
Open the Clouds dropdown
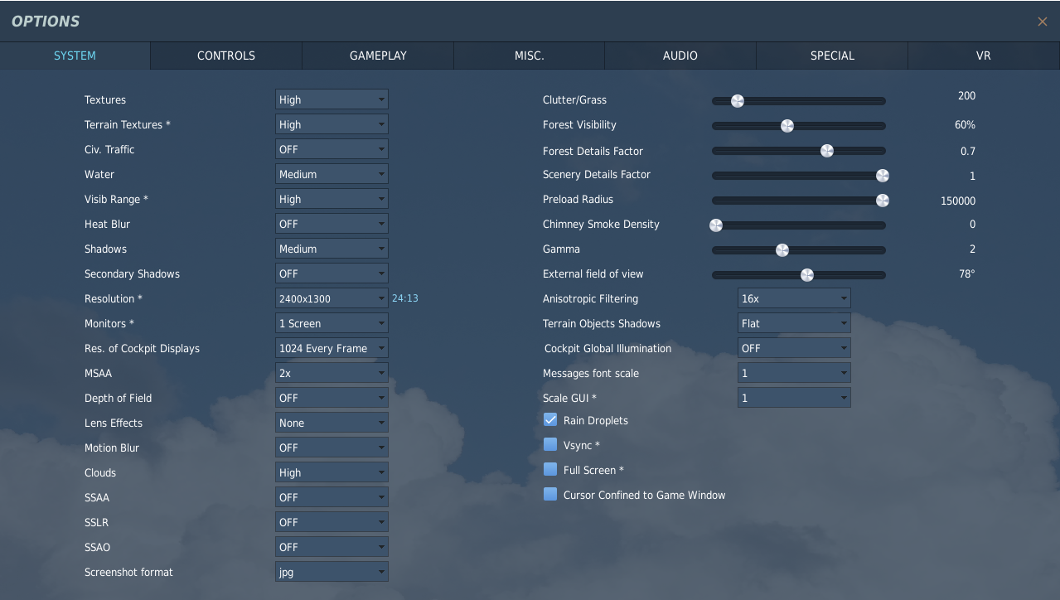pos(332,472)
